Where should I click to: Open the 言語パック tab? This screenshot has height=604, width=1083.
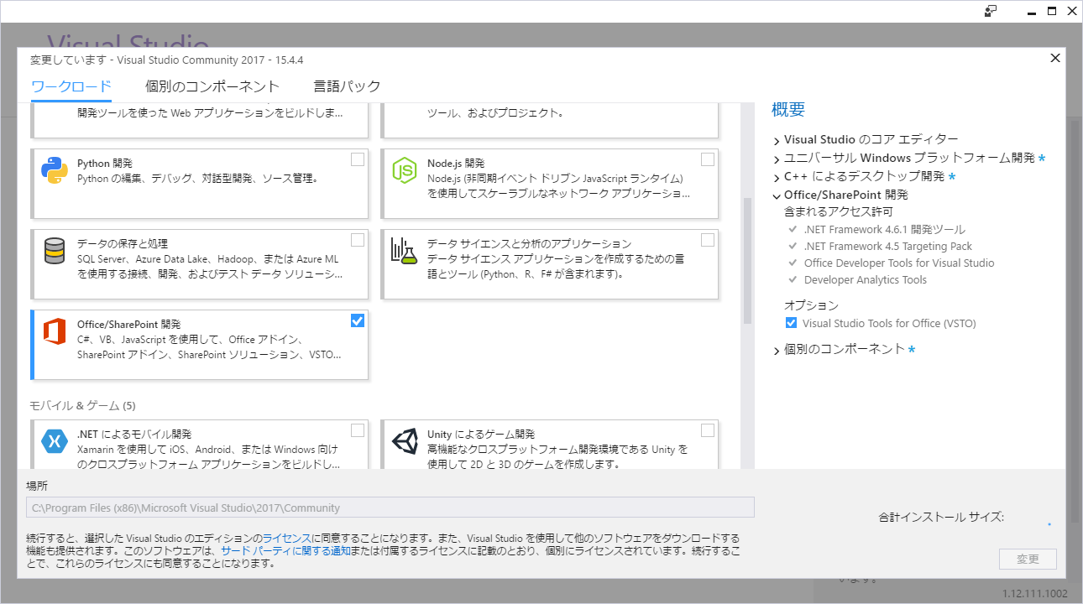click(347, 86)
